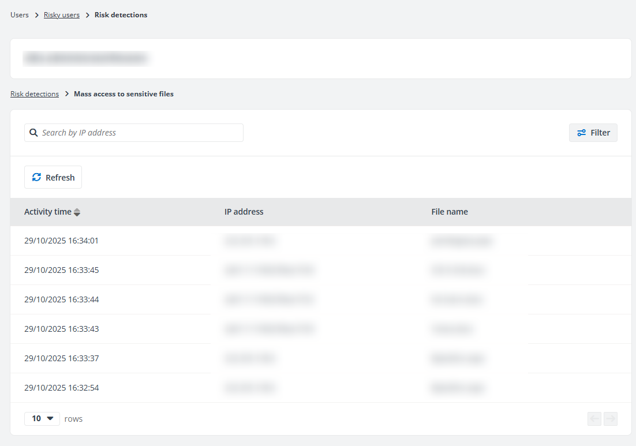
Task: Select the row timestamped 29/10/2025 16:32:54
Action: pyautogui.click(x=61, y=388)
